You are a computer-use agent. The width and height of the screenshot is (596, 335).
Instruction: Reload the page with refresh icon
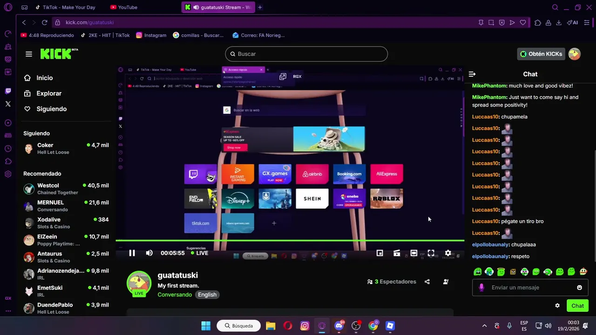[x=44, y=22]
